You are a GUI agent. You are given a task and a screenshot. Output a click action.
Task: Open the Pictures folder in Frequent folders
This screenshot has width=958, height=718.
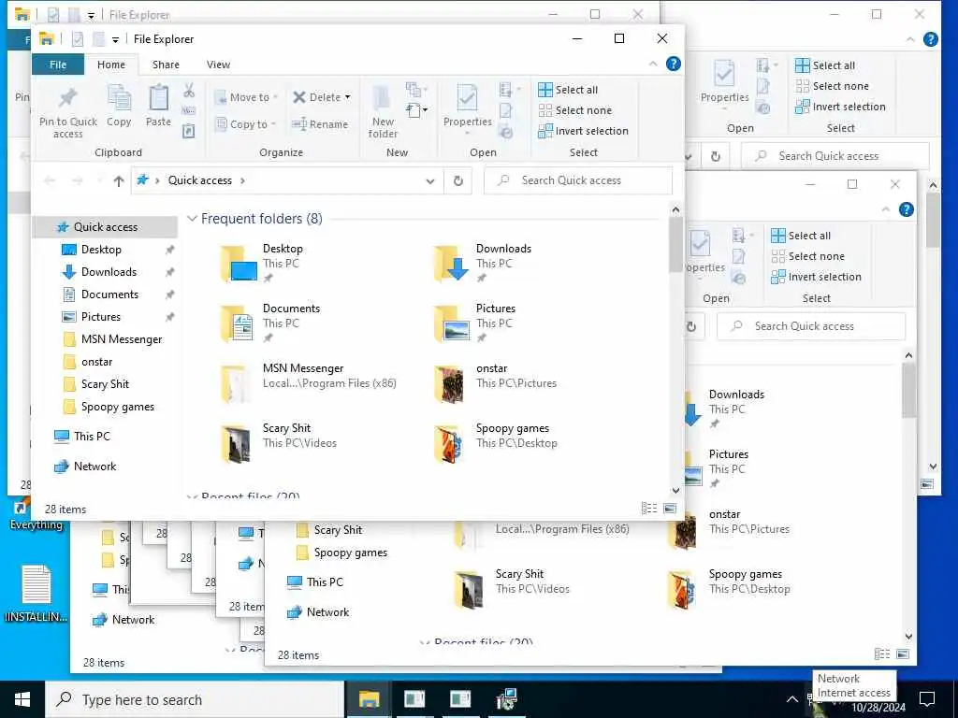[x=475, y=323]
